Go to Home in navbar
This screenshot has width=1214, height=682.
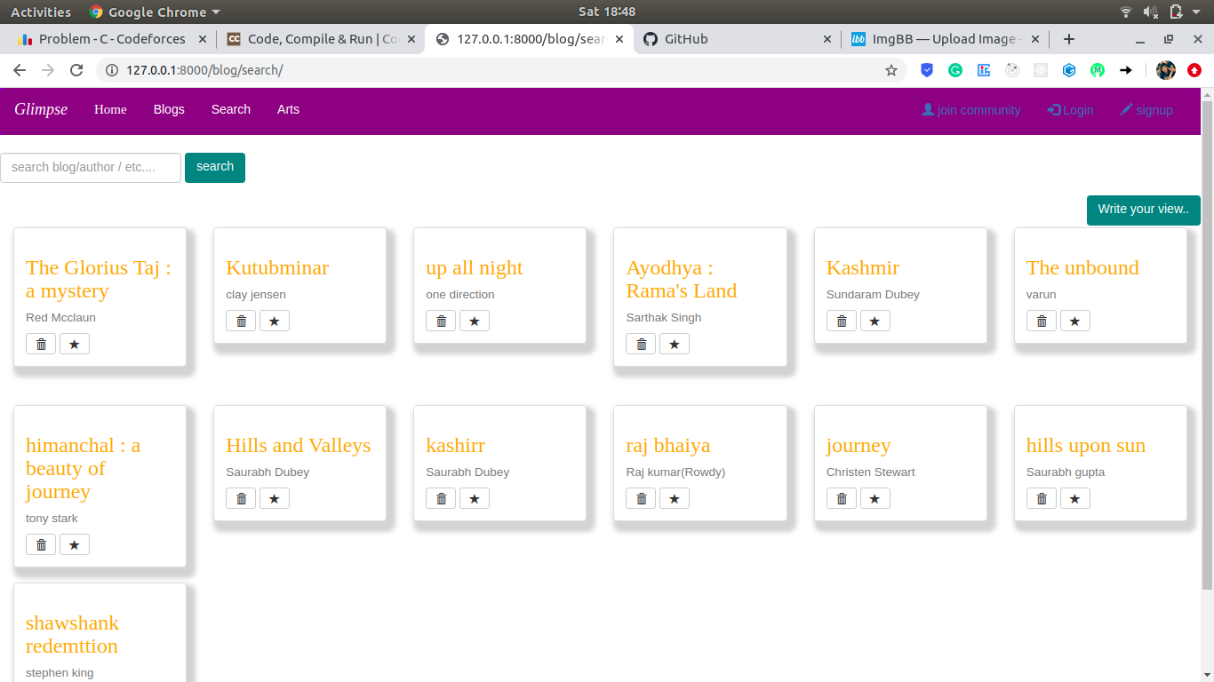pyautogui.click(x=110, y=109)
